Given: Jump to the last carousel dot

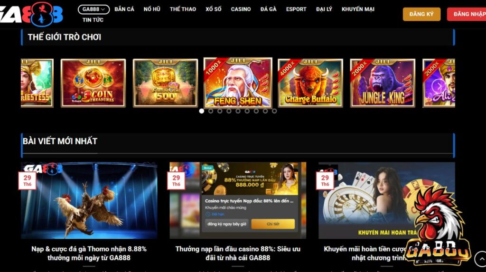Looking at the screenshot, I should (274, 111).
